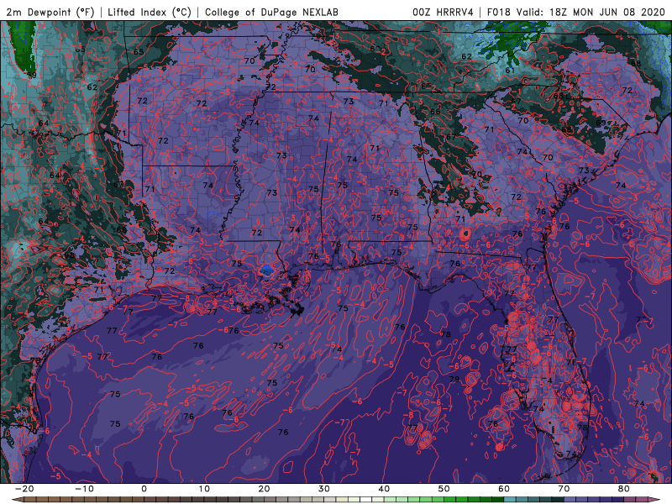
Task: Click the 0 label on the color scale
Action: (144, 489)
